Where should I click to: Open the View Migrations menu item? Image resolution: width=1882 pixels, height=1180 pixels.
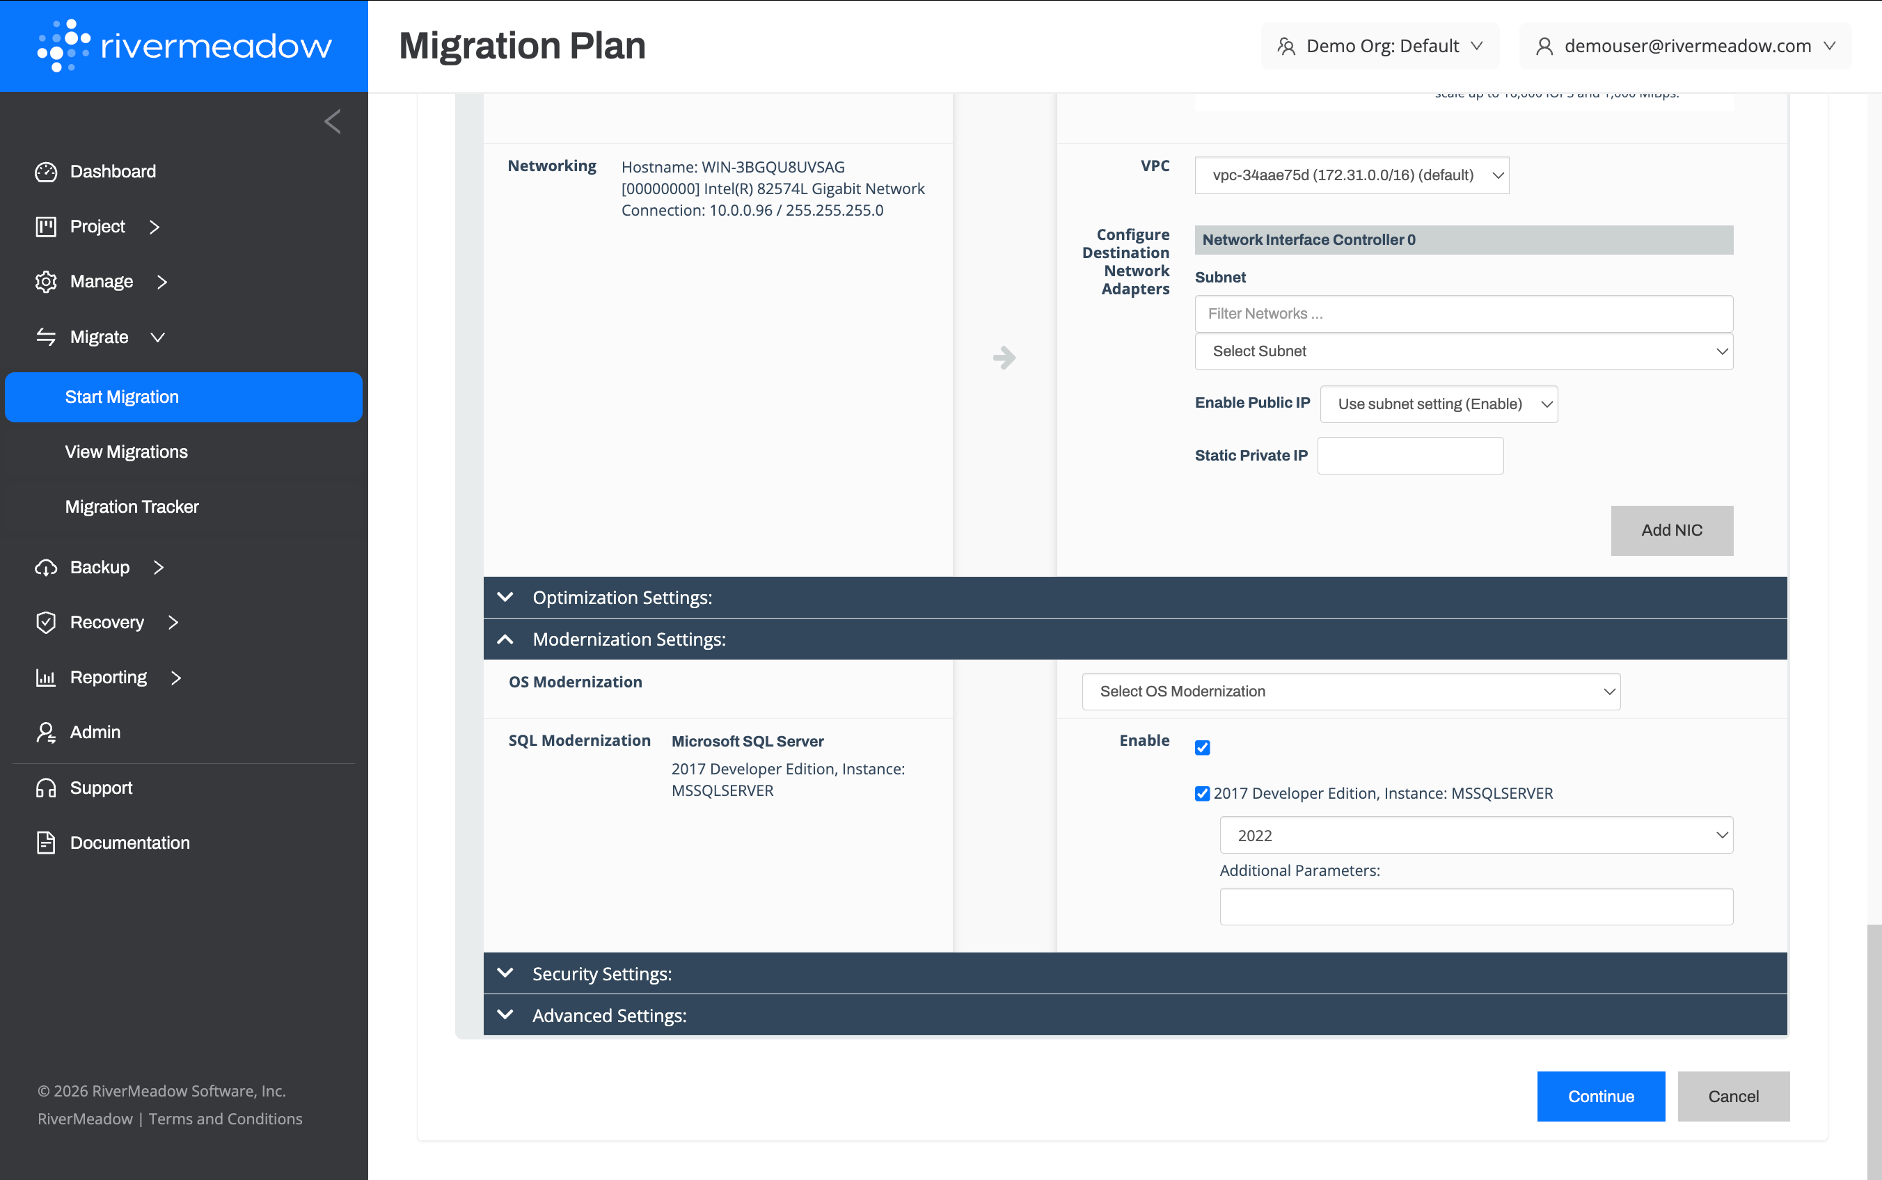pos(127,452)
